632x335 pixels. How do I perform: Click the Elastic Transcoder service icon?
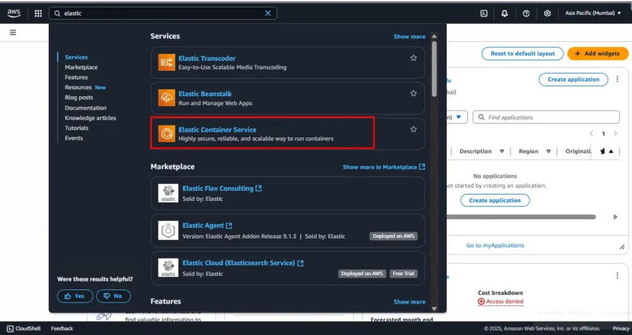tap(167, 62)
